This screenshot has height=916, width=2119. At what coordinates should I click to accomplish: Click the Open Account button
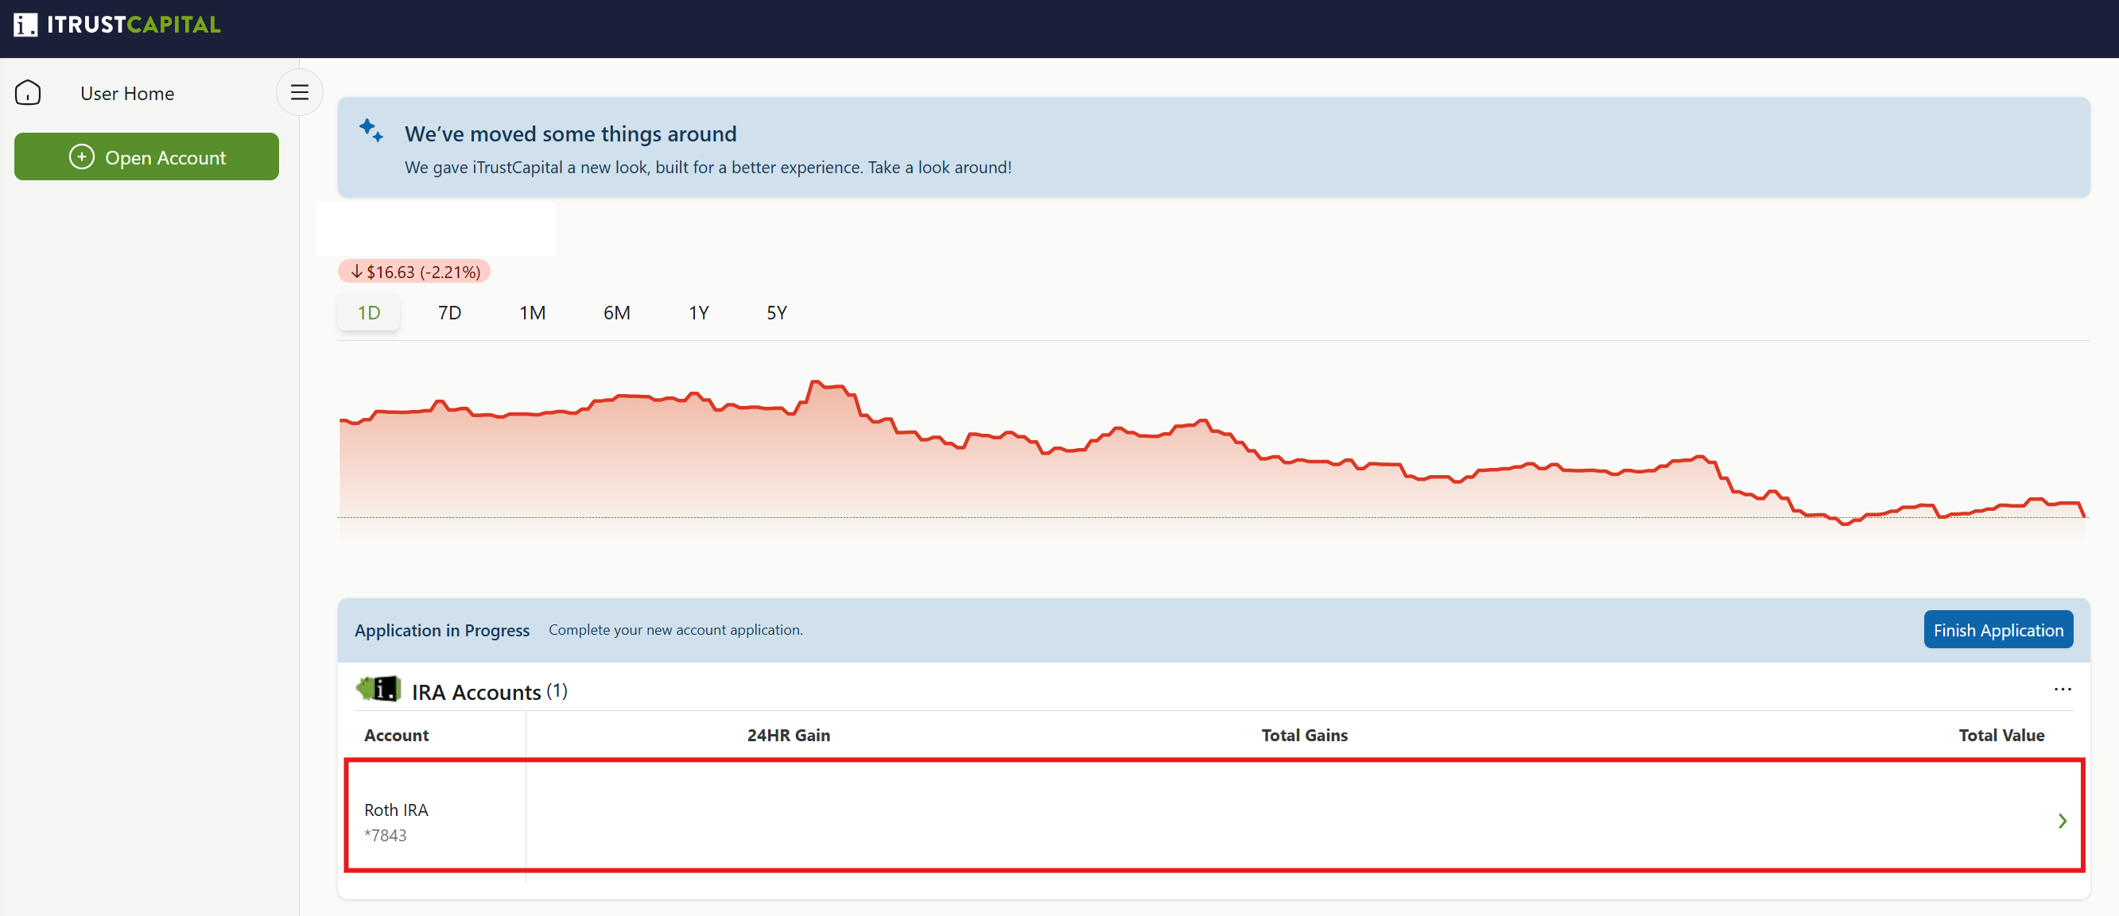[146, 157]
